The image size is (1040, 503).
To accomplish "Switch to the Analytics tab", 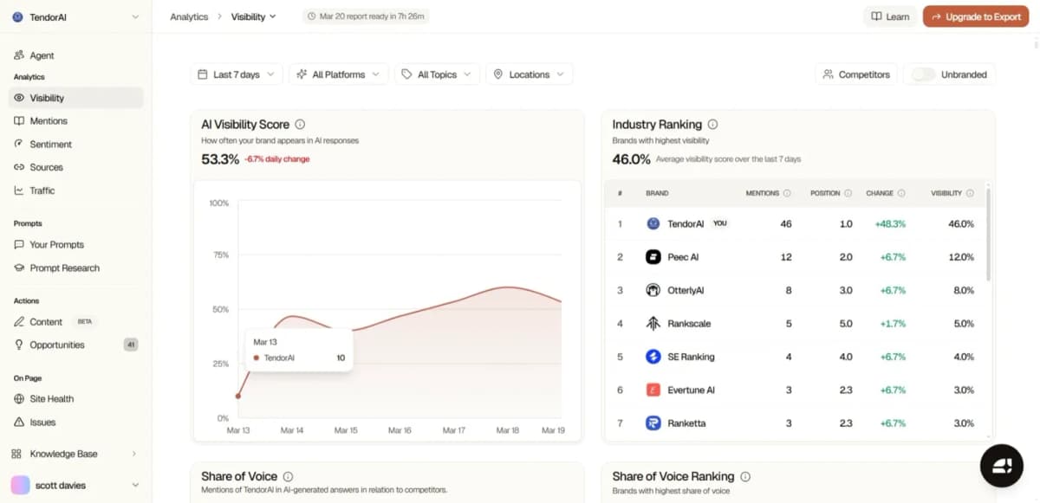I will [190, 16].
